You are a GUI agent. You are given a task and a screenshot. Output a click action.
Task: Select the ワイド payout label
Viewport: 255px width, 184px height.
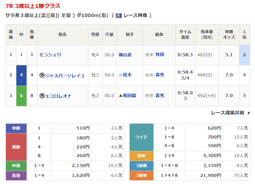141,137
